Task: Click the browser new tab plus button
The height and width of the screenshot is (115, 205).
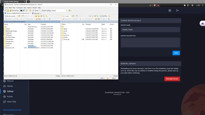Action: click(29, 2)
